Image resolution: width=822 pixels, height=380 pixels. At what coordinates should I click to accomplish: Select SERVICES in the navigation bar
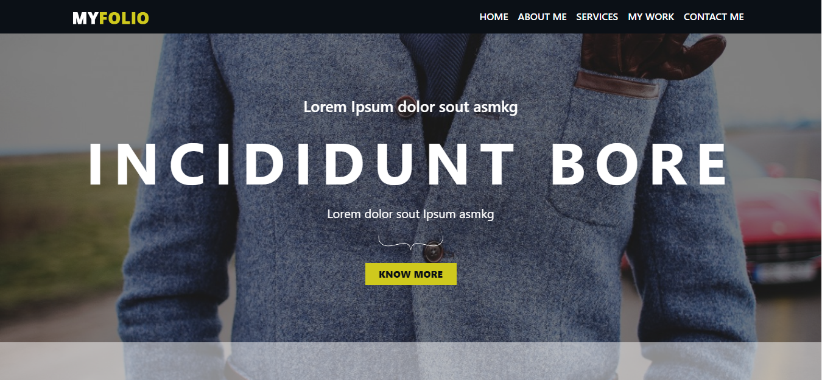[x=597, y=17]
